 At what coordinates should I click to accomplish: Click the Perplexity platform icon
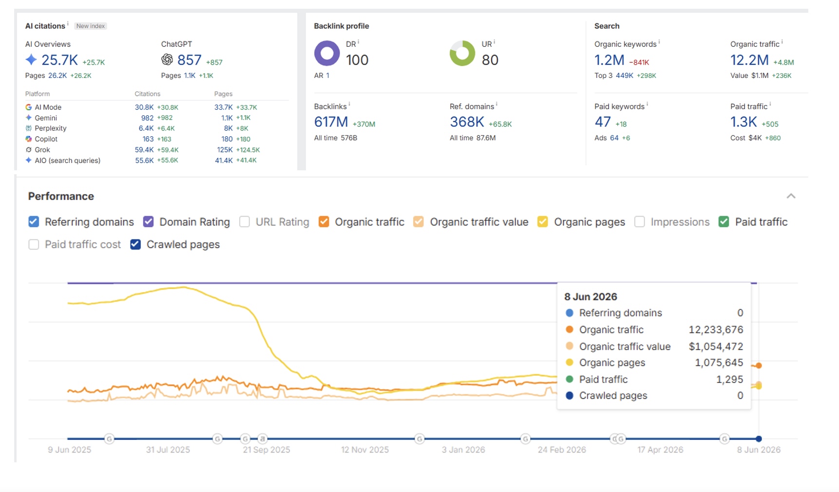click(x=29, y=128)
